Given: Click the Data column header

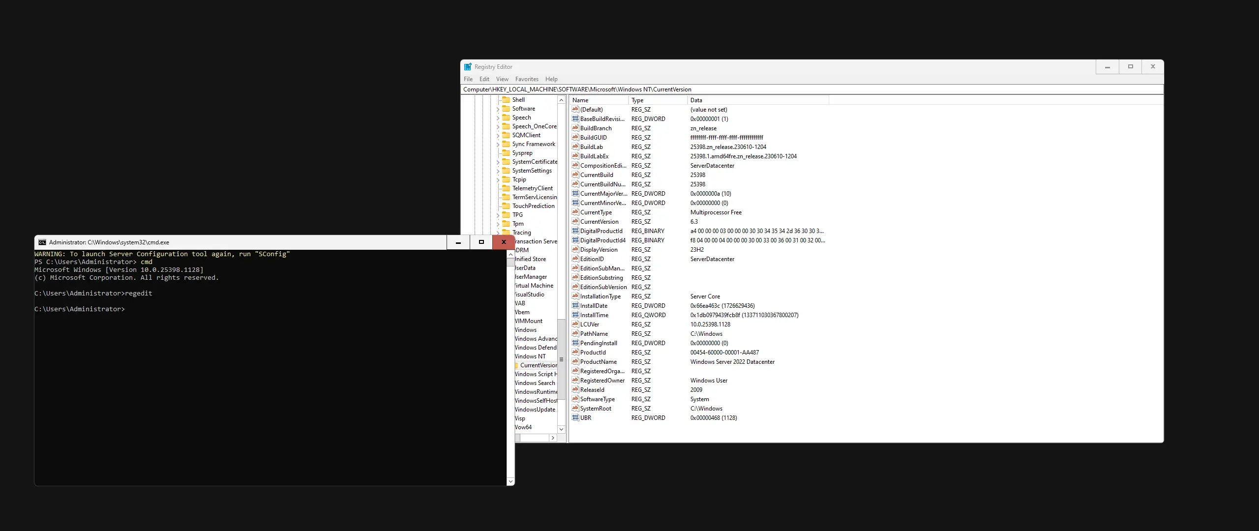Looking at the screenshot, I should (757, 100).
